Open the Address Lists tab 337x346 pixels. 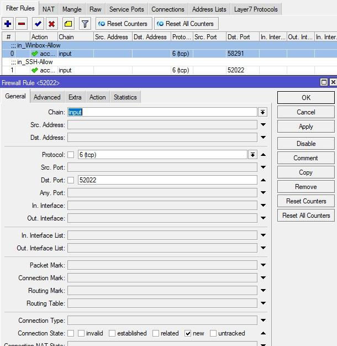[x=209, y=9]
